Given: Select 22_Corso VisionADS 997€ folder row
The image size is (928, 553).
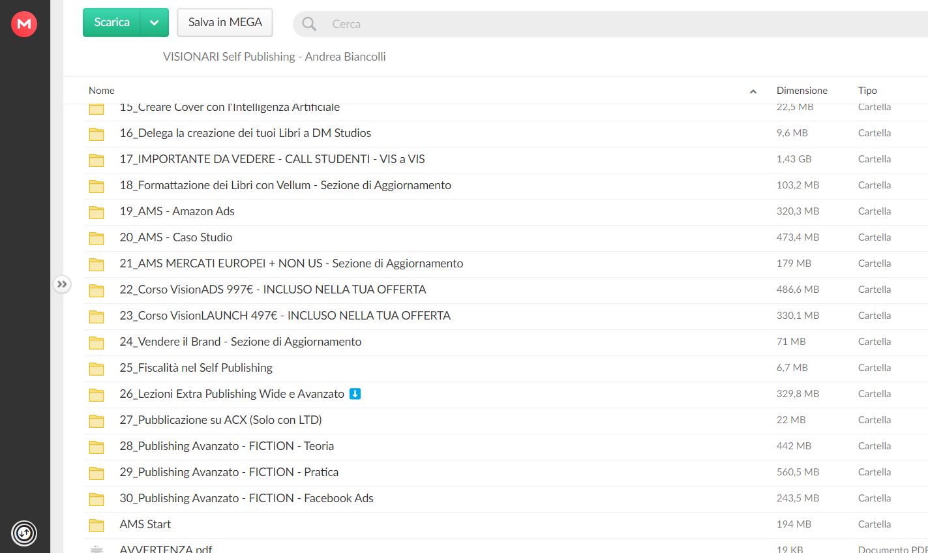Looking at the screenshot, I should (x=506, y=290).
